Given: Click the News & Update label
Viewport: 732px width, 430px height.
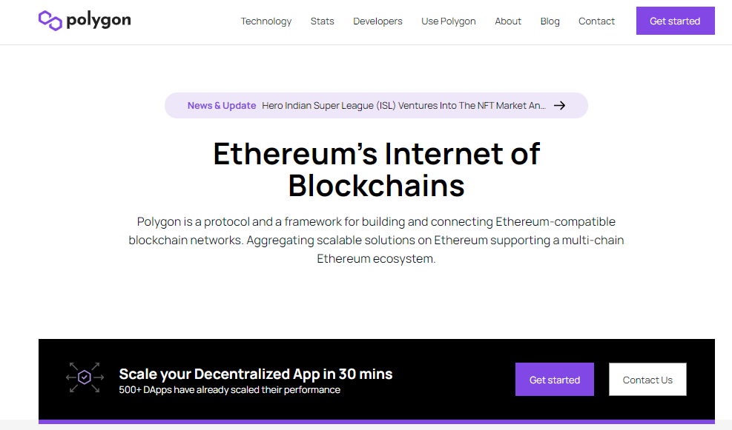Looking at the screenshot, I should pos(222,106).
